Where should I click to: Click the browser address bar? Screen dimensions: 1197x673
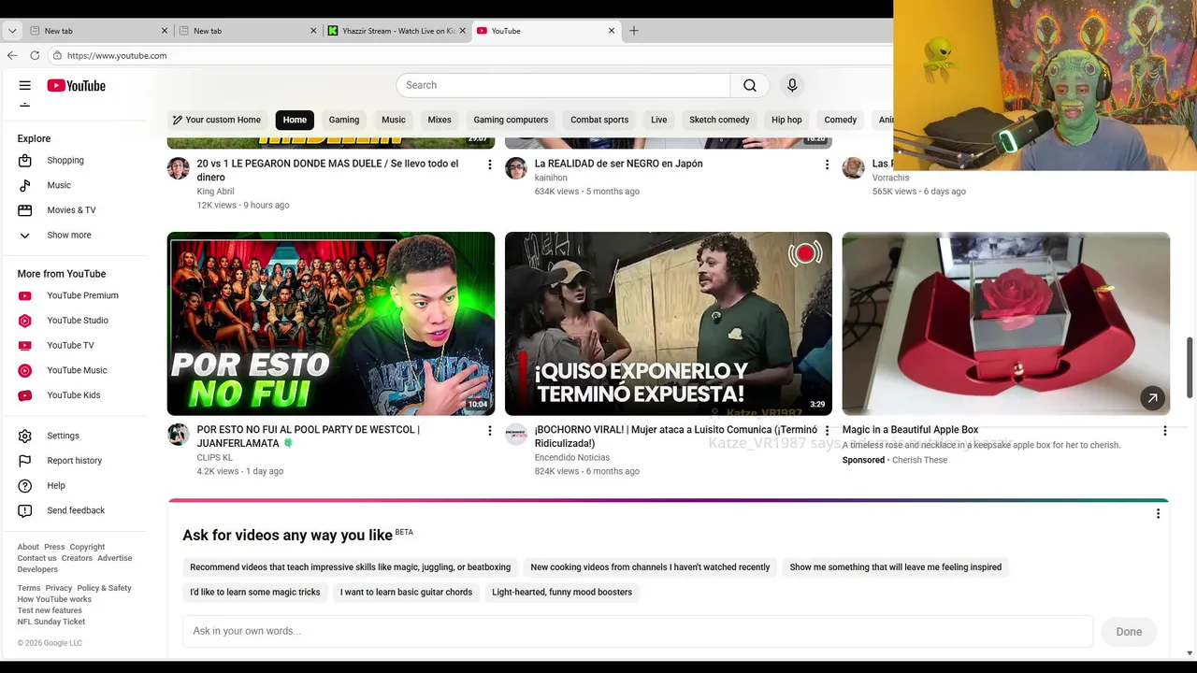468,55
